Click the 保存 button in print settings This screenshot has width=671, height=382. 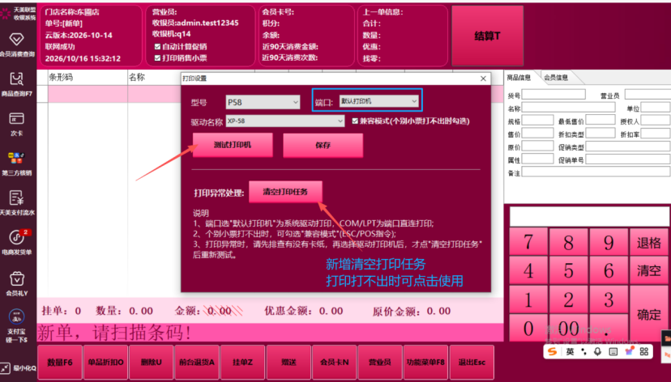pyautogui.click(x=323, y=146)
